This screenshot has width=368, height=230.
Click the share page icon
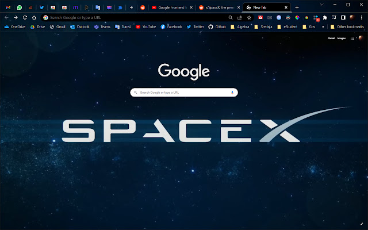240,18
